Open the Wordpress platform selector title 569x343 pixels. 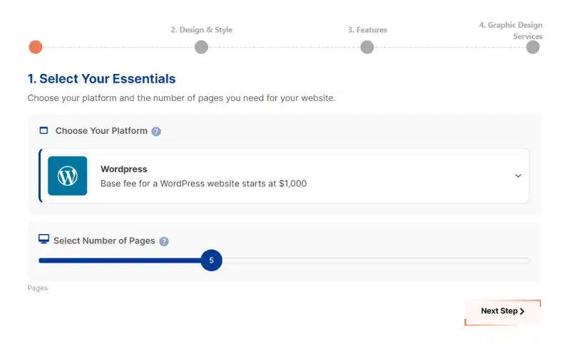124,169
